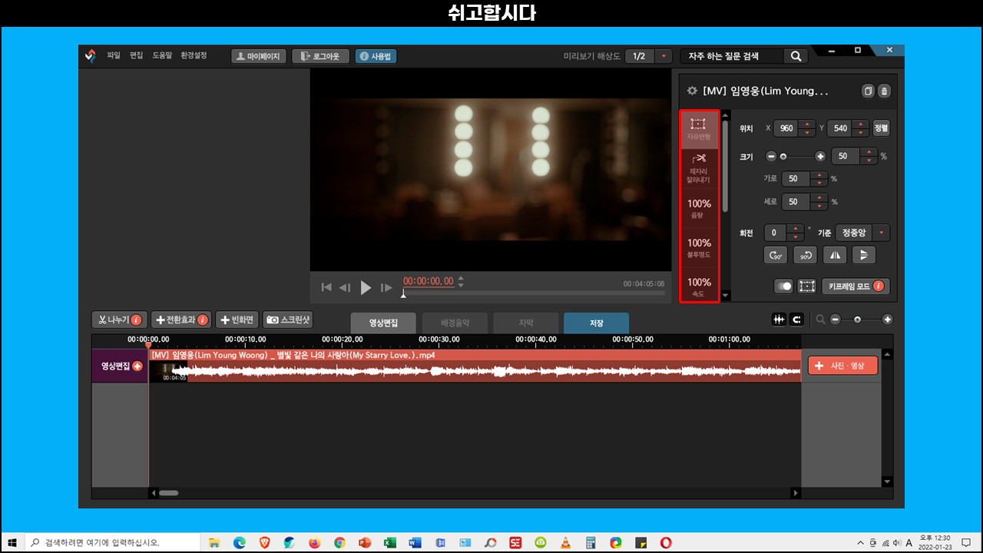Open the 도움말 menu
This screenshot has width=983, height=553.
coord(163,56)
